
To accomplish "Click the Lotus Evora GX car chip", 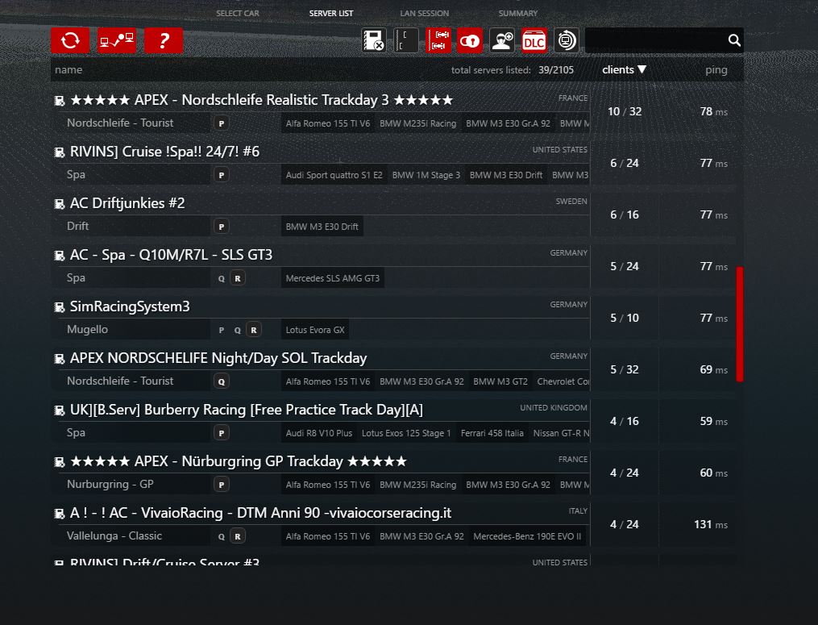I will [315, 330].
